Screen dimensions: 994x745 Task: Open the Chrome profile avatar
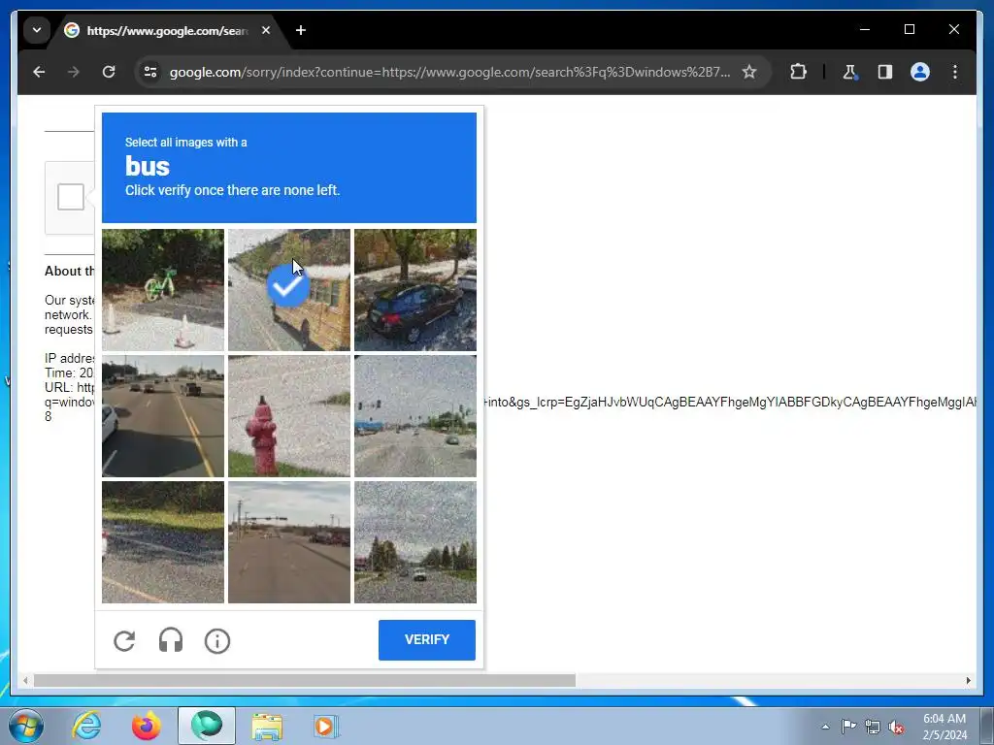pyautogui.click(x=920, y=72)
